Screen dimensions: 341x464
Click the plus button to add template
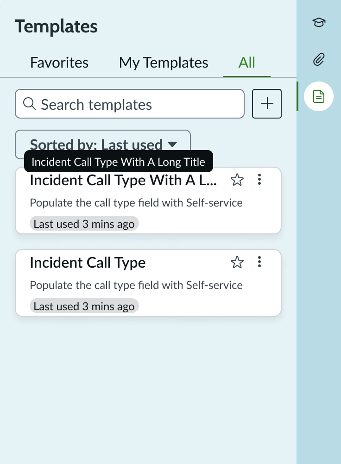coord(266,104)
